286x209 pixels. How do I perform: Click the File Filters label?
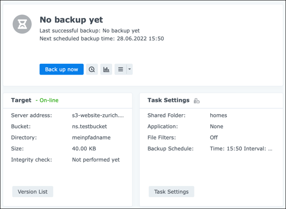[x=162, y=137]
